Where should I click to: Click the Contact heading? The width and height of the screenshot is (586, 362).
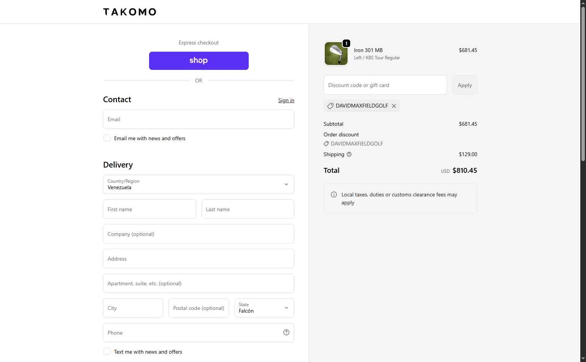(117, 100)
